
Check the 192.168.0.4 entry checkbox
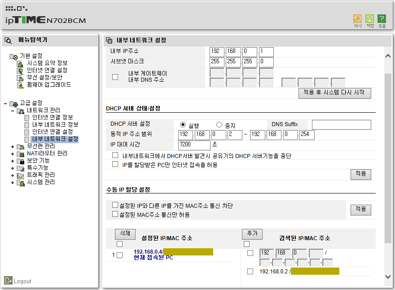point(120,255)
